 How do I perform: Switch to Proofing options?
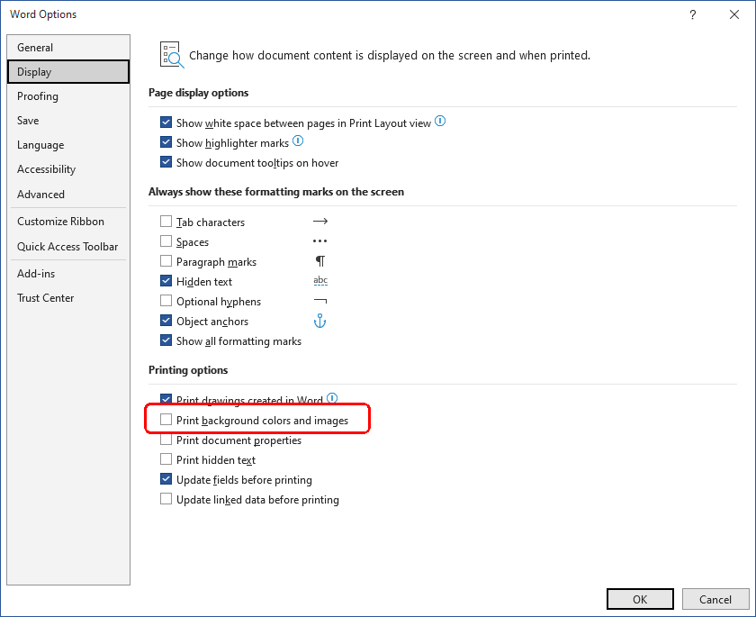click(68, 96)
